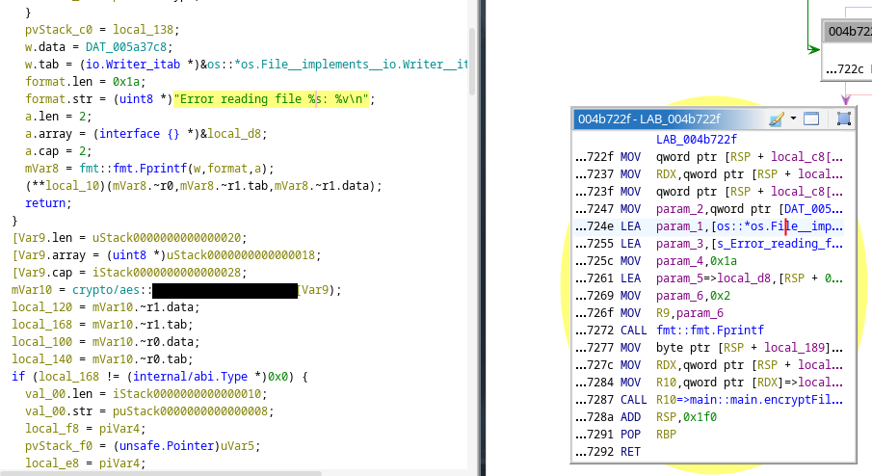
Task: Open the dropdown arrow beside the paintbrush
Action: (x=793, y=119)
